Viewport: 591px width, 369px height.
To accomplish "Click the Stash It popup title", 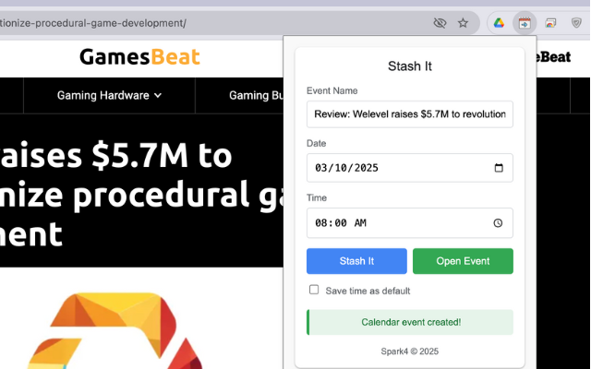I will tap(410, 66).
